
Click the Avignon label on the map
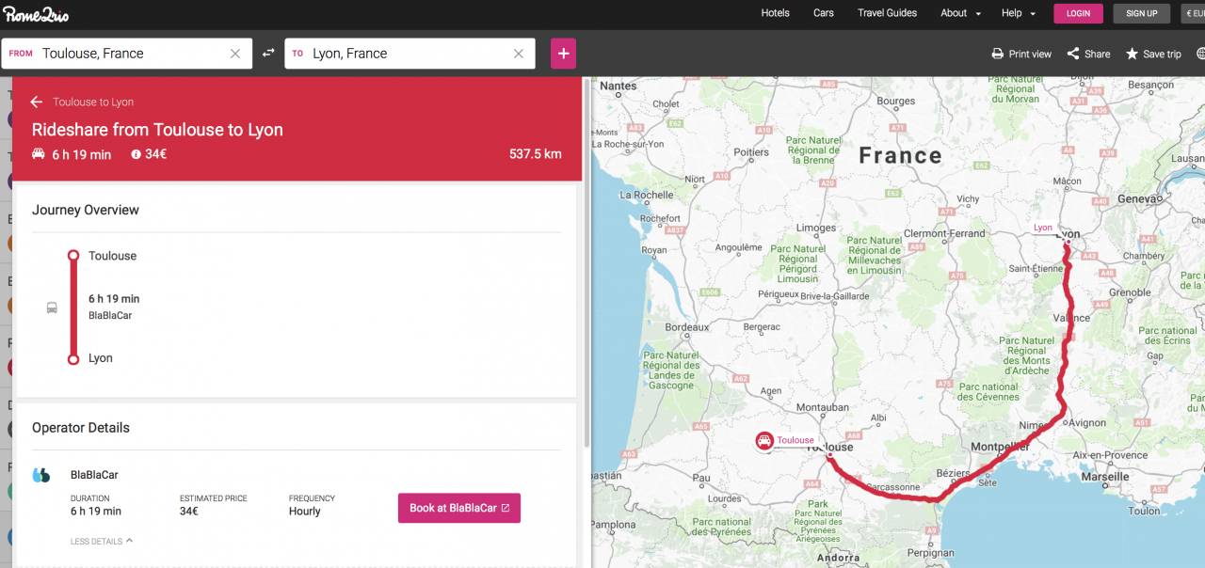pyautogui.click(x=1084, y=423)
